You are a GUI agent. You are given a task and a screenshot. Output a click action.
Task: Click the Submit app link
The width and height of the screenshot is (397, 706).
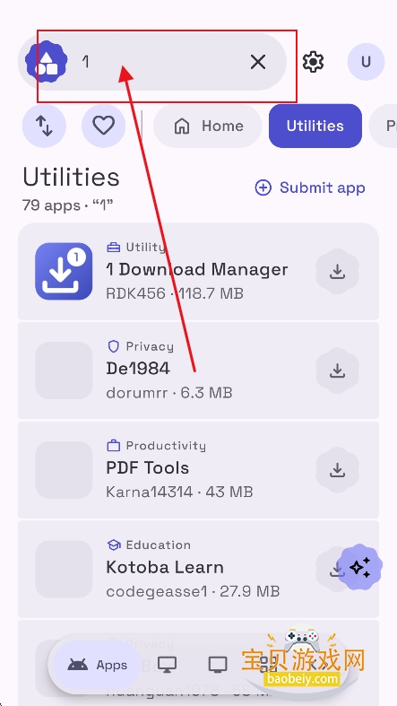click(x=310, y=187)
